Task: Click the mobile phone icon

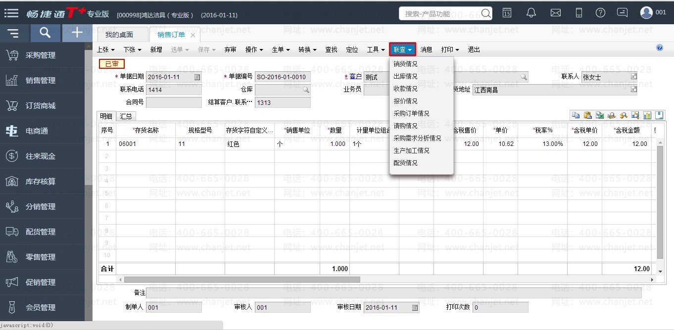Action: click(x=578, y=13)
